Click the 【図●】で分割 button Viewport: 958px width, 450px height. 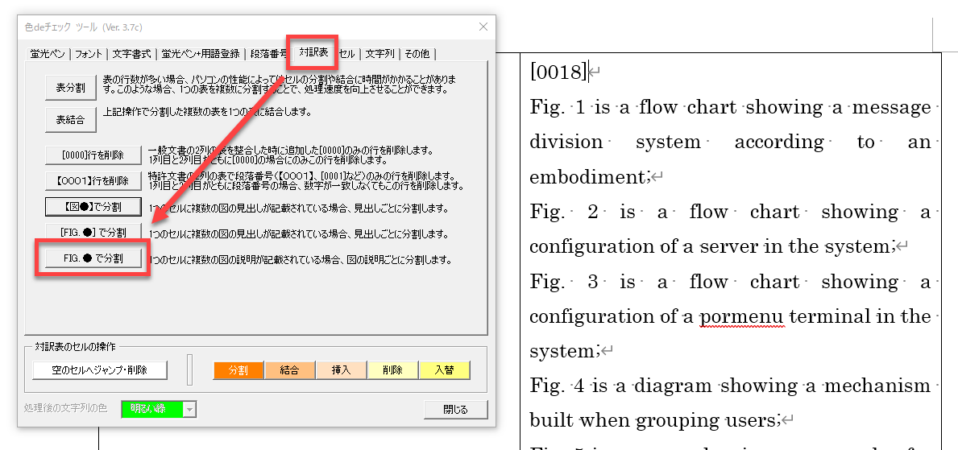click(93, 207)
